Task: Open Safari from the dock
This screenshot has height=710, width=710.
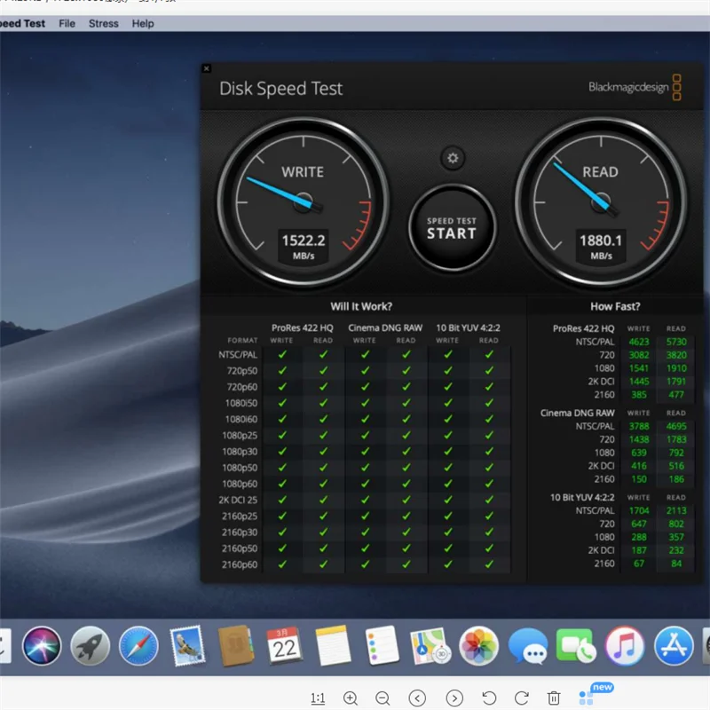Action: (x=138, y=645)
